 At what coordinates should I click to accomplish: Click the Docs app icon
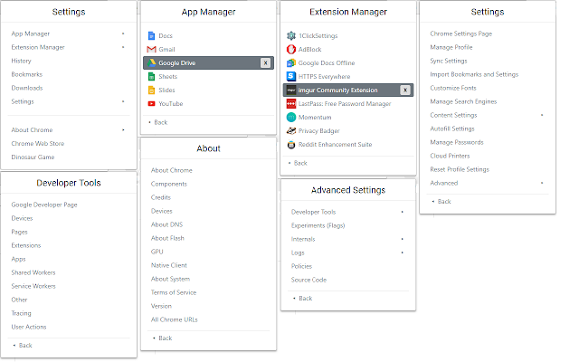click(151, 36)
